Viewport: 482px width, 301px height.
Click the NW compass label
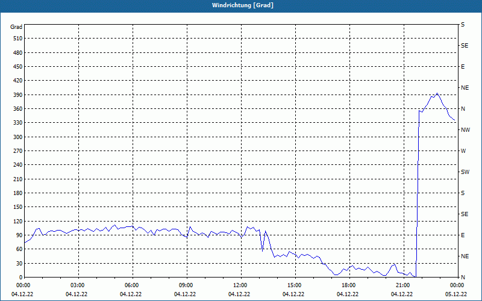coord(465,130)
